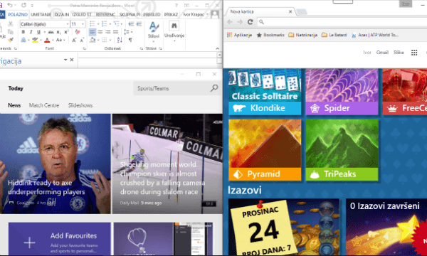This screenshot has width=427, height=256.
Task: Align text right in Word
Action: click(x=108, y=32)
